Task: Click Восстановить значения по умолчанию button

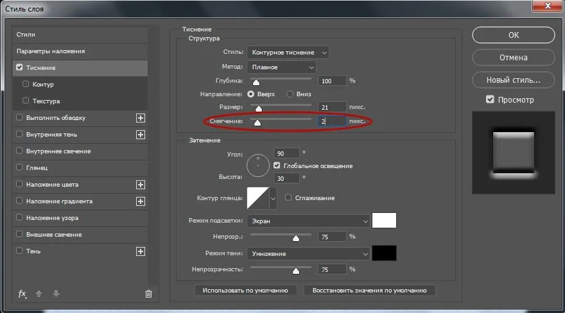Action: click(369, 291)
